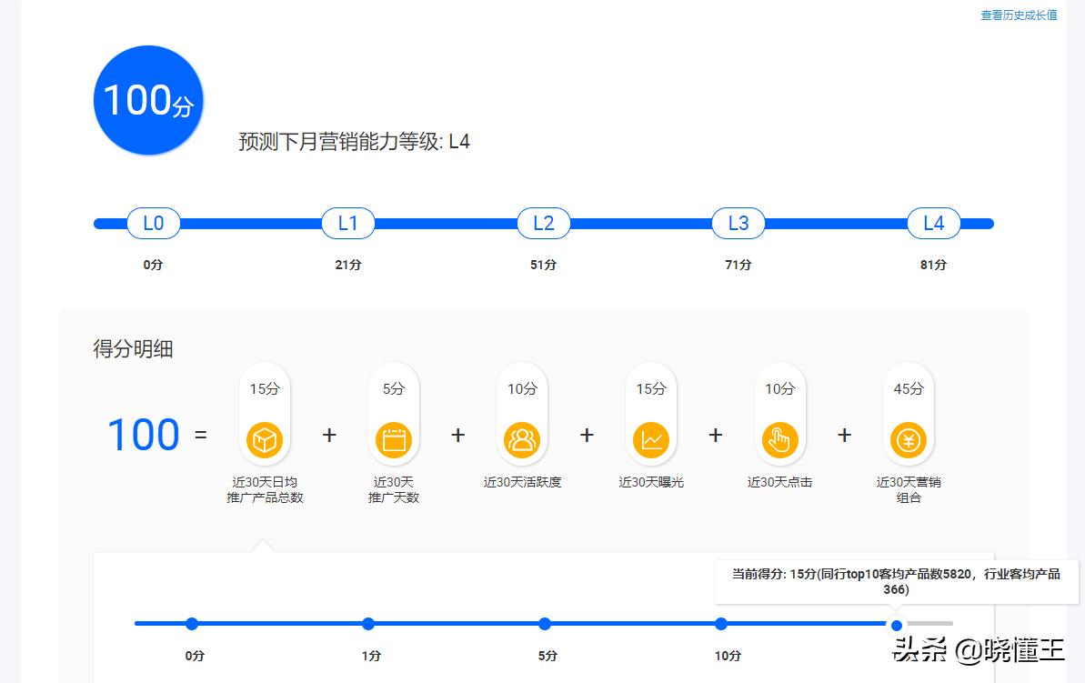
Task: Open the 查看历史成长值 link
Action: [1019, 15]
